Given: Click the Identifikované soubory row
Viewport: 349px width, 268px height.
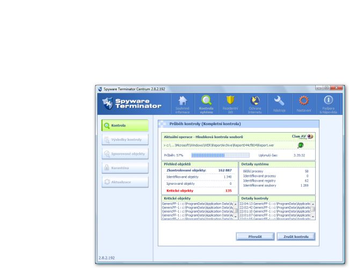Looking at the screenshot, I should tap(276, 185).
